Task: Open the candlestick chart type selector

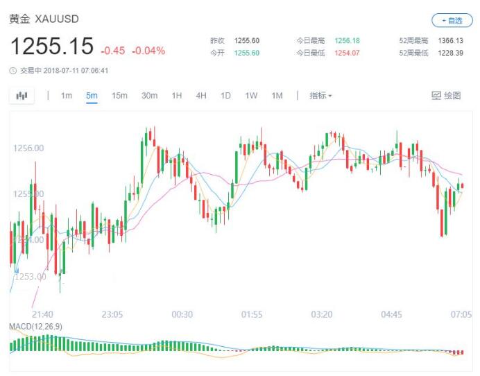Action: point(22,96)
